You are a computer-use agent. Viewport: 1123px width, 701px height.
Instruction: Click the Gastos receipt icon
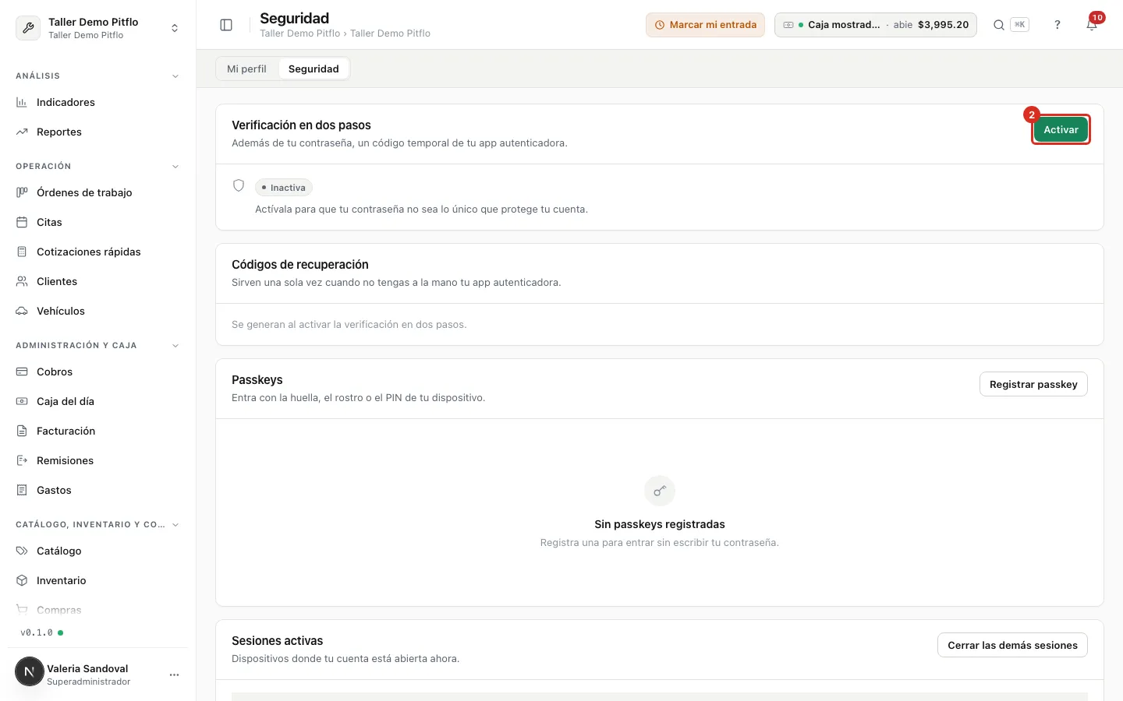(x=22, y=490)
